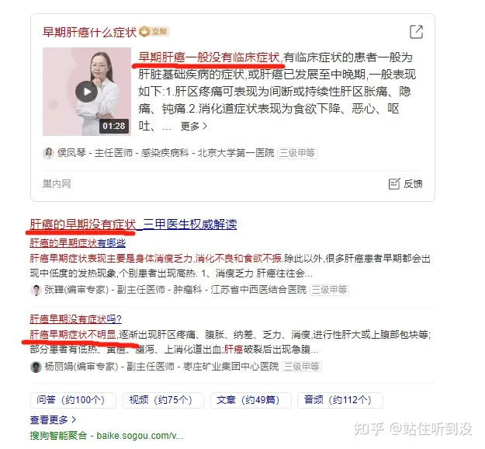Expand 查看更多 results
Viewport: 485px width, 449px height.
coord(53,419)
